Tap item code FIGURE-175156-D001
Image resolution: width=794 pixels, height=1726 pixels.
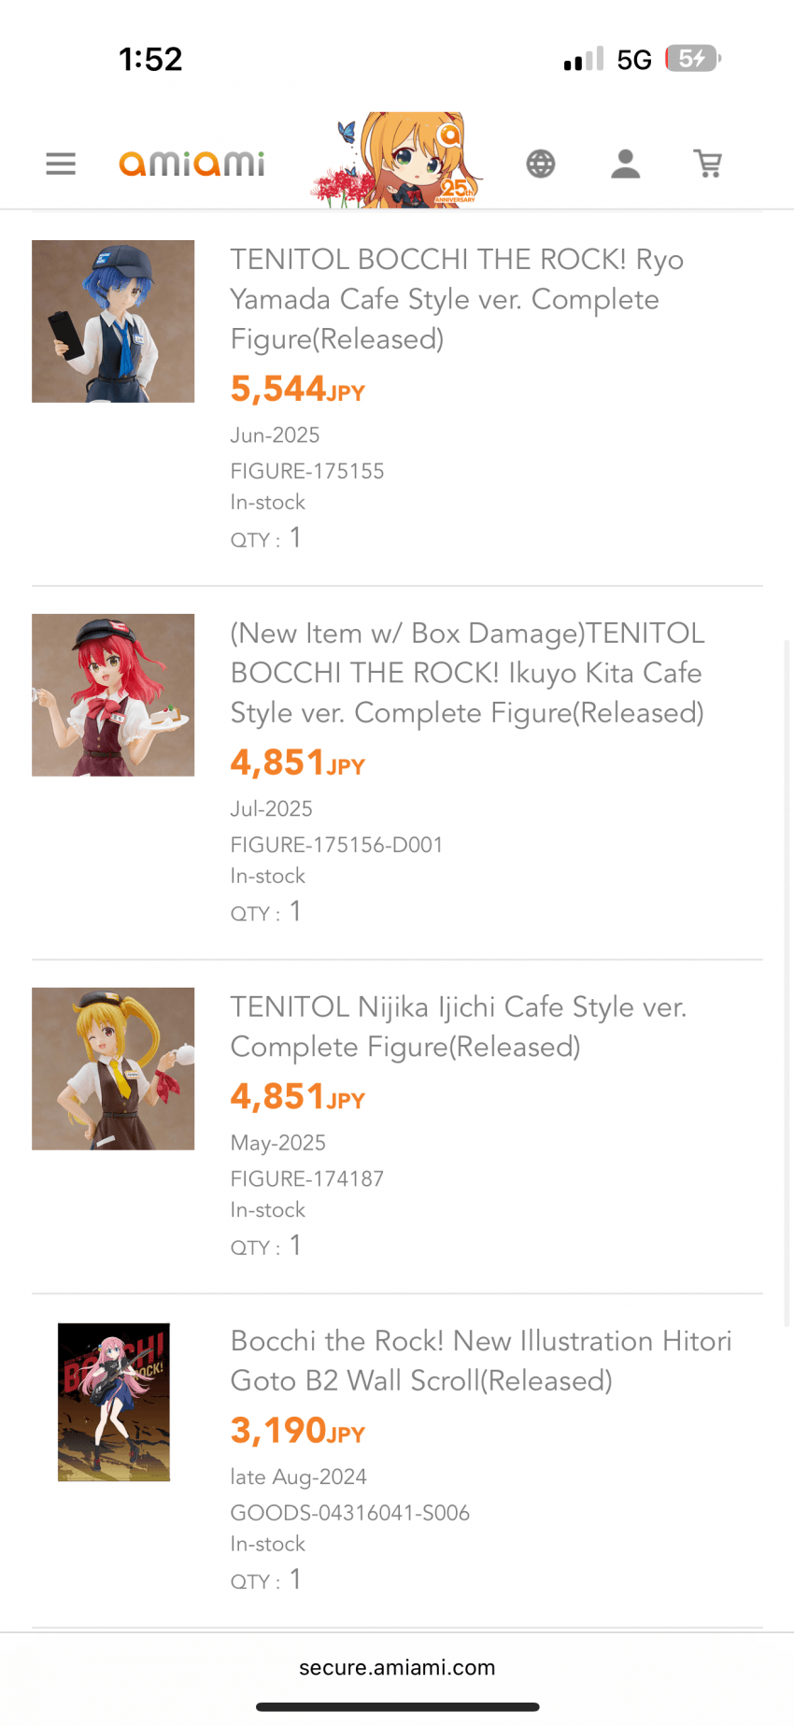coord(336,845)
